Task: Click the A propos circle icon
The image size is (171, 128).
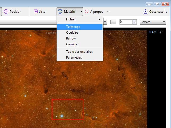Action: tap(87, 11)
